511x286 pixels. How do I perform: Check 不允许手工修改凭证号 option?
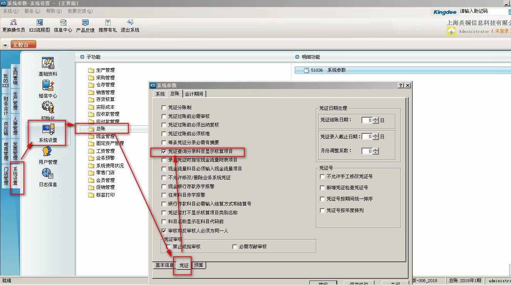pos(322,177)
